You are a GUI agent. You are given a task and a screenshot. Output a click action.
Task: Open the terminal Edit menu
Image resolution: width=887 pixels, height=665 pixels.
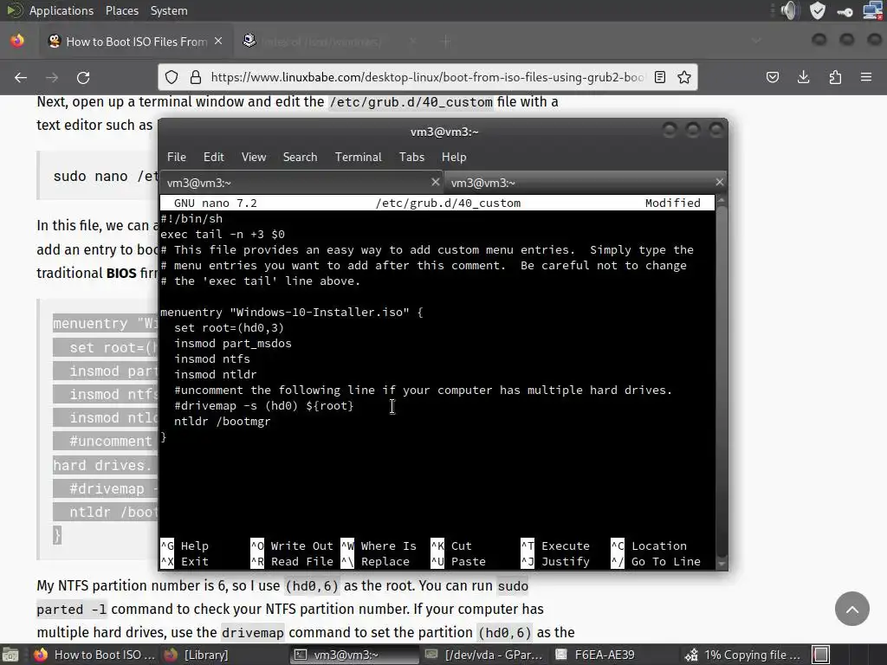point(213,158)
